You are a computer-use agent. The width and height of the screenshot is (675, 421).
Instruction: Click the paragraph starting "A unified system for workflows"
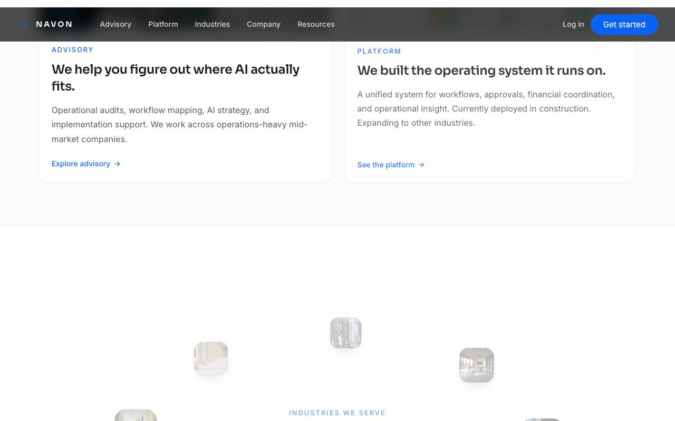coord(486,108)
